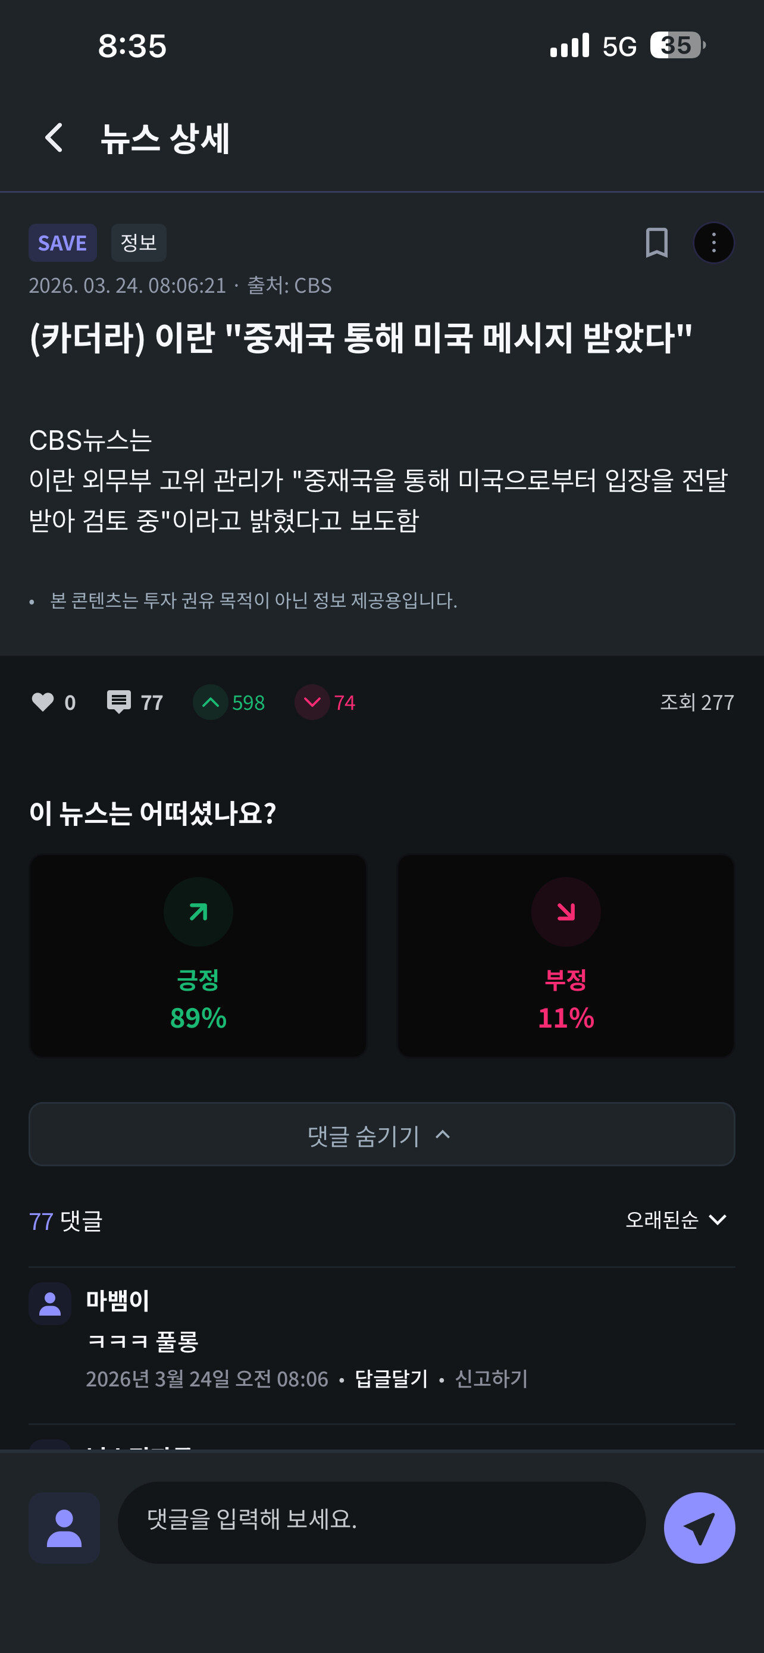This screenshot has width=764, height=1653.
Task: Tap the heart like icon
Action: (43, 702)
